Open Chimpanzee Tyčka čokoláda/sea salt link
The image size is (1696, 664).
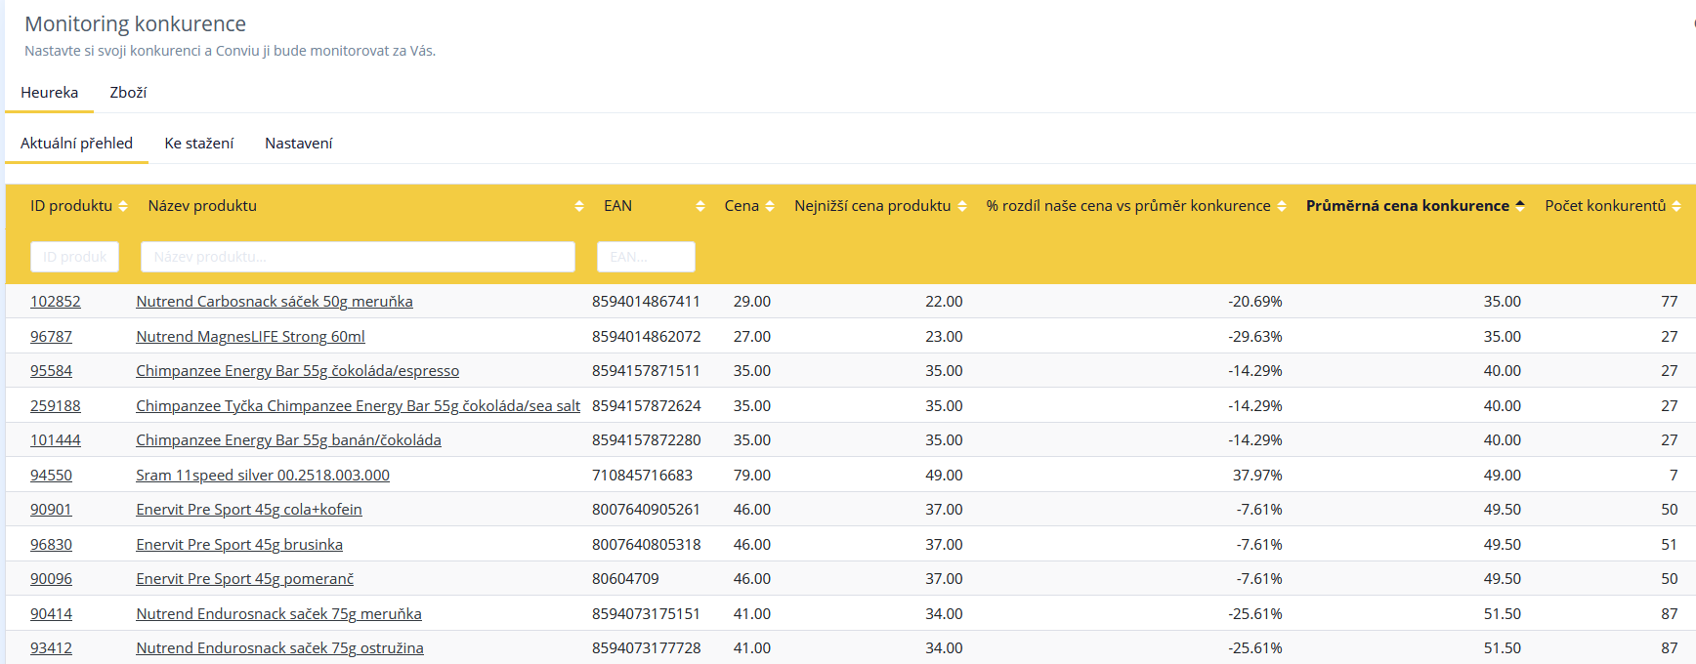pyautogui.click(x=358, y=406)
